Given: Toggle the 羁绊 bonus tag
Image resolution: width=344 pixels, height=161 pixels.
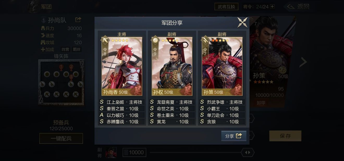Looking at the screenshot, I should [x=77, y=49].
